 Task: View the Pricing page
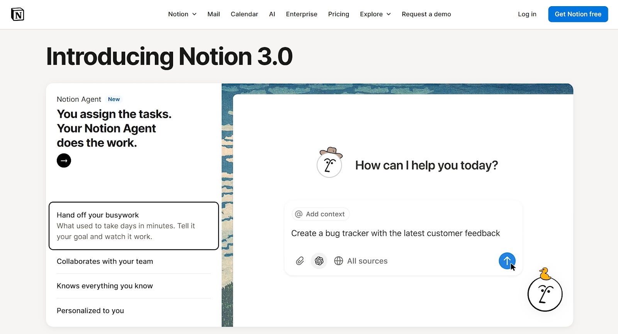click(339, 14)
